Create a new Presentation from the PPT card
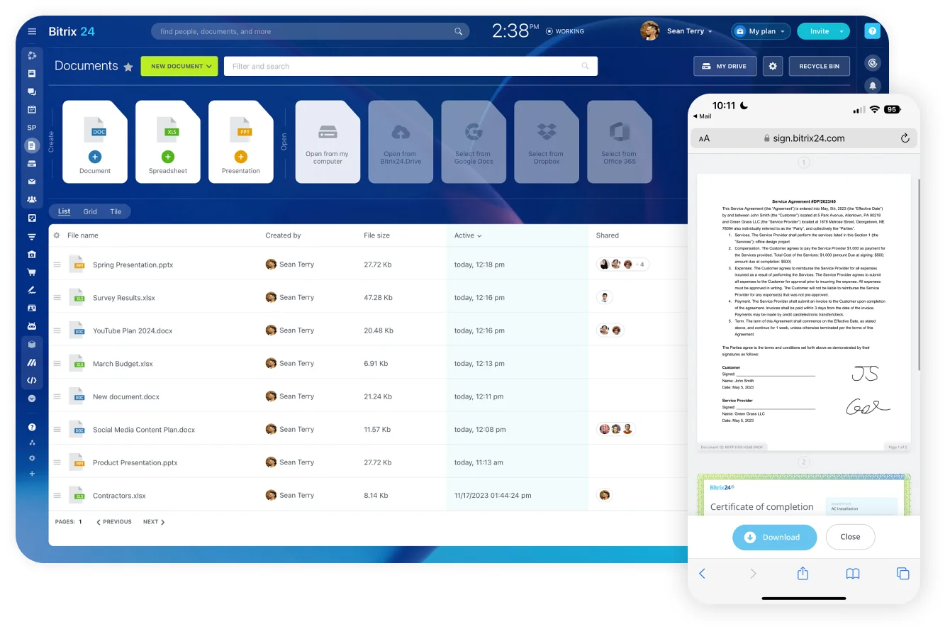The width and height of the screenshot is (950, 634). pos(241,142)
